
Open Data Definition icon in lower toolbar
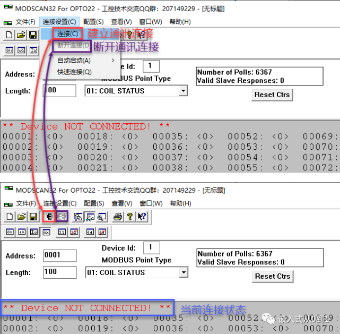point(78,217)
